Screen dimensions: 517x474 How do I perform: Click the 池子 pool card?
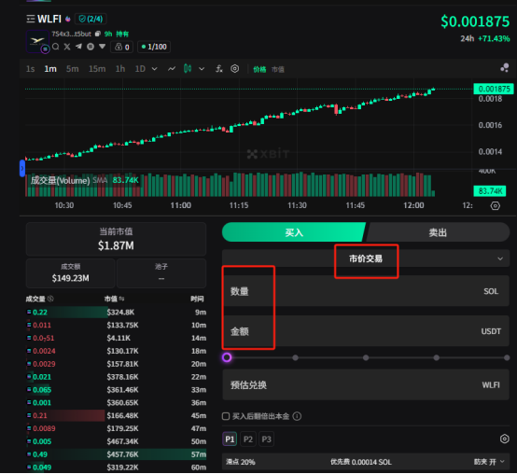coord(161,273)
